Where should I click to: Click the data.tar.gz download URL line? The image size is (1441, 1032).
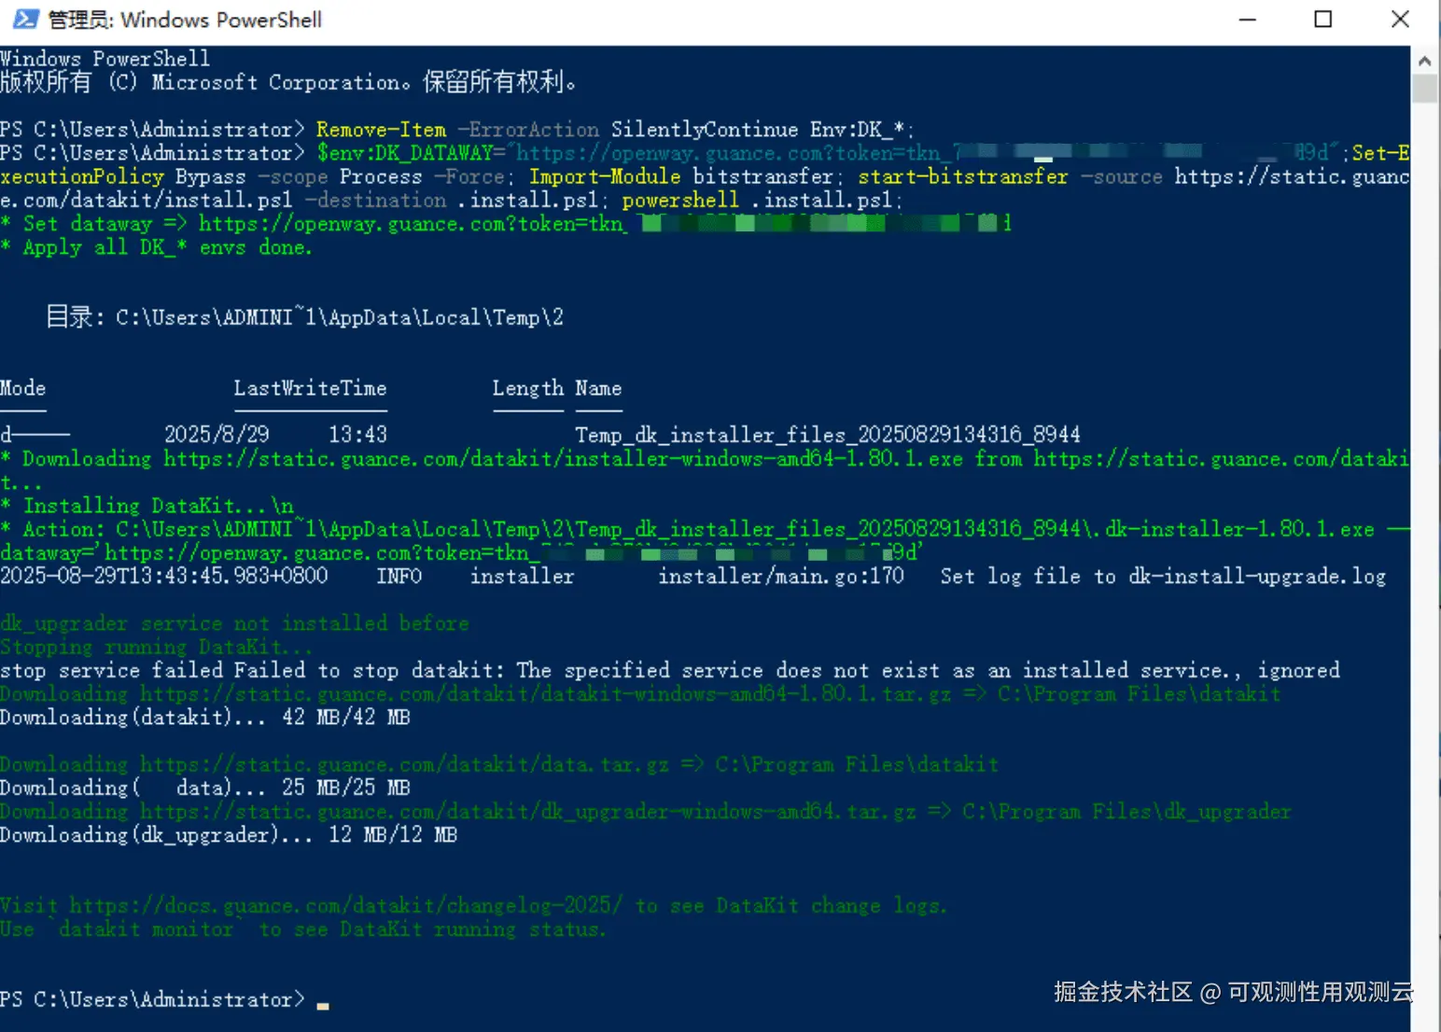click(499, 764)
